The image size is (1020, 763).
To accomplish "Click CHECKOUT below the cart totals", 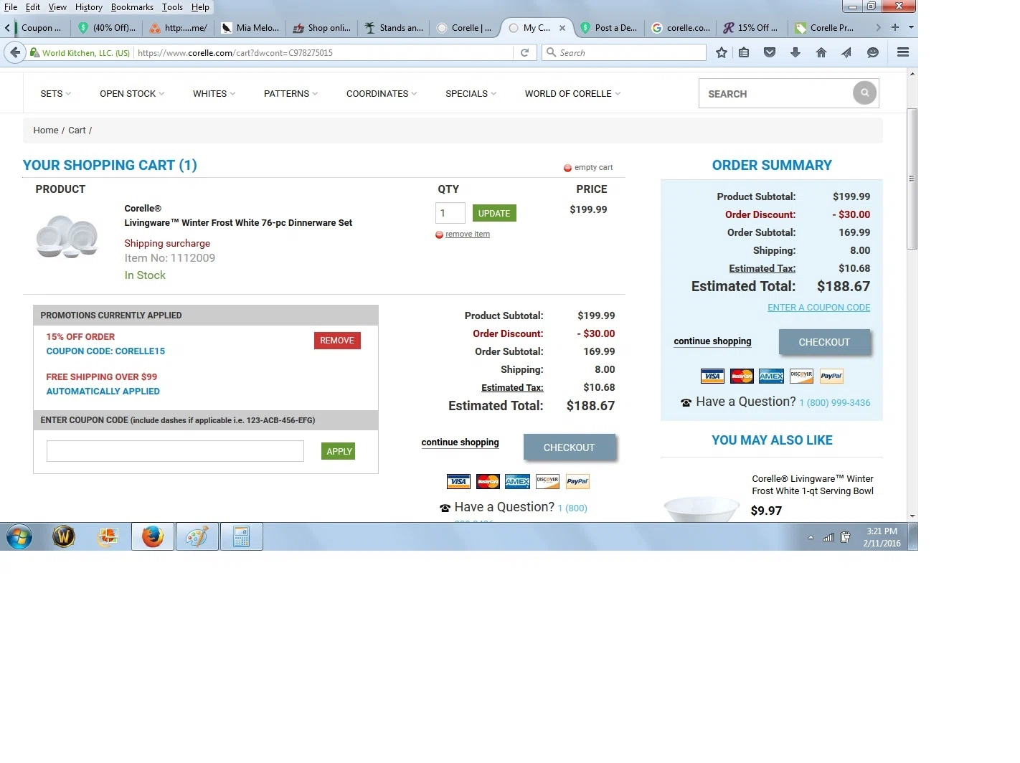I will pyautogui.click(x=569, y=447).
